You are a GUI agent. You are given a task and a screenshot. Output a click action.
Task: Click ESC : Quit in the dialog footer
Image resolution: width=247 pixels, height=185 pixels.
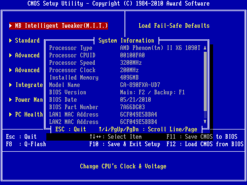pyautogui.click(x=71, y=129)
